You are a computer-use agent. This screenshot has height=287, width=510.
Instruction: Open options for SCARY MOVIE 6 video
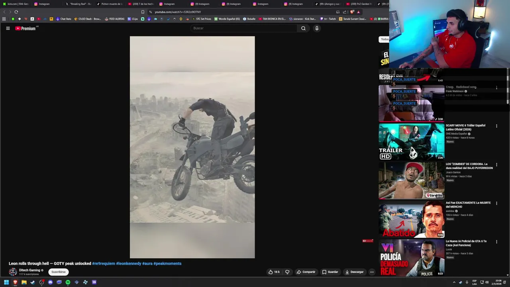[x=496, y=126]
